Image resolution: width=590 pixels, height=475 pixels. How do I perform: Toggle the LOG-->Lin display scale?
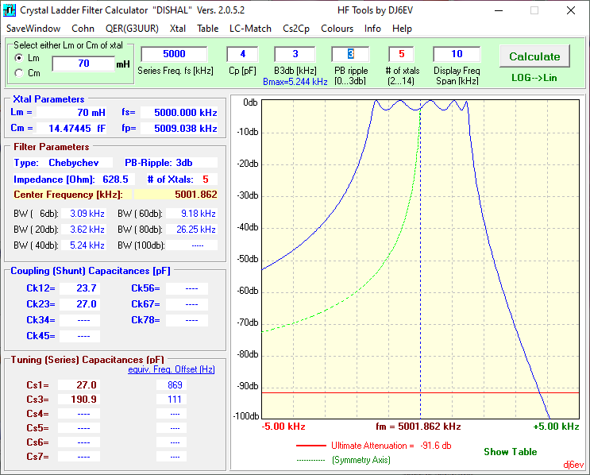pos(534,78)
